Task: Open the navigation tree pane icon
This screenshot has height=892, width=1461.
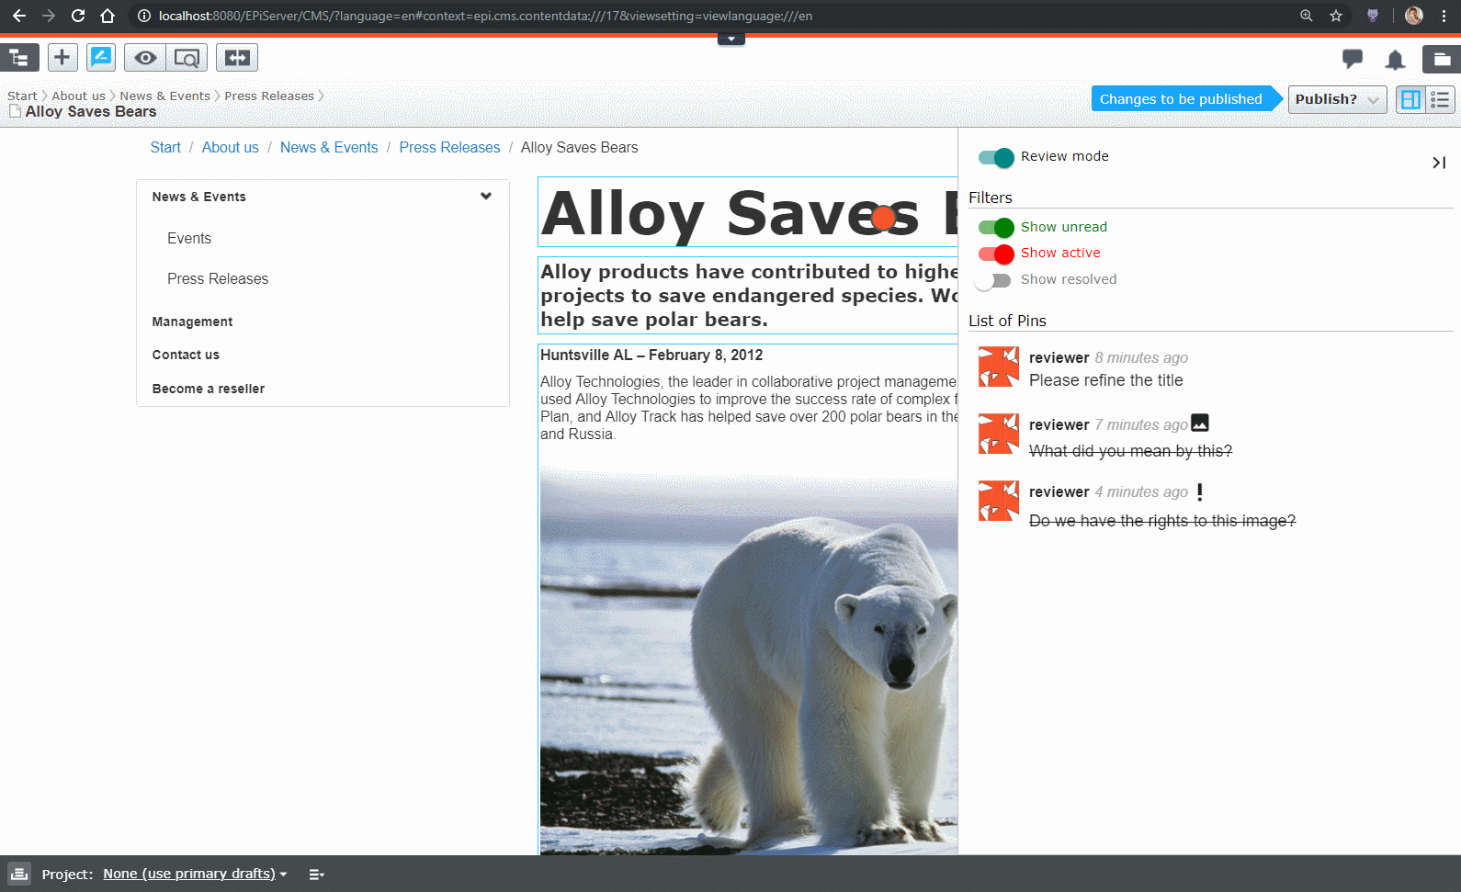Action: pyautogui.click(x=19, y=58)
